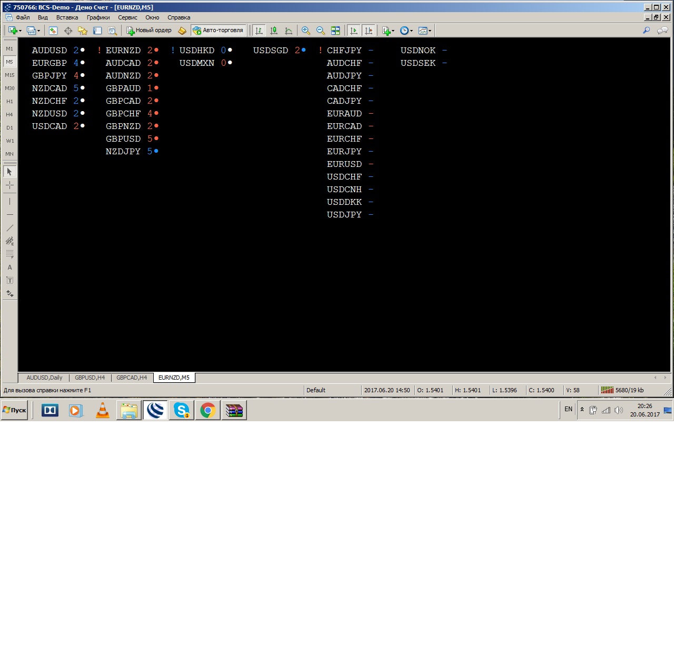Open Skype in the taskbar
The image size is (674, 655).
click(182, 410)
